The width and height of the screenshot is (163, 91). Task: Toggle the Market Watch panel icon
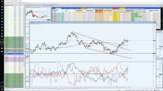[x=10, y=4]
